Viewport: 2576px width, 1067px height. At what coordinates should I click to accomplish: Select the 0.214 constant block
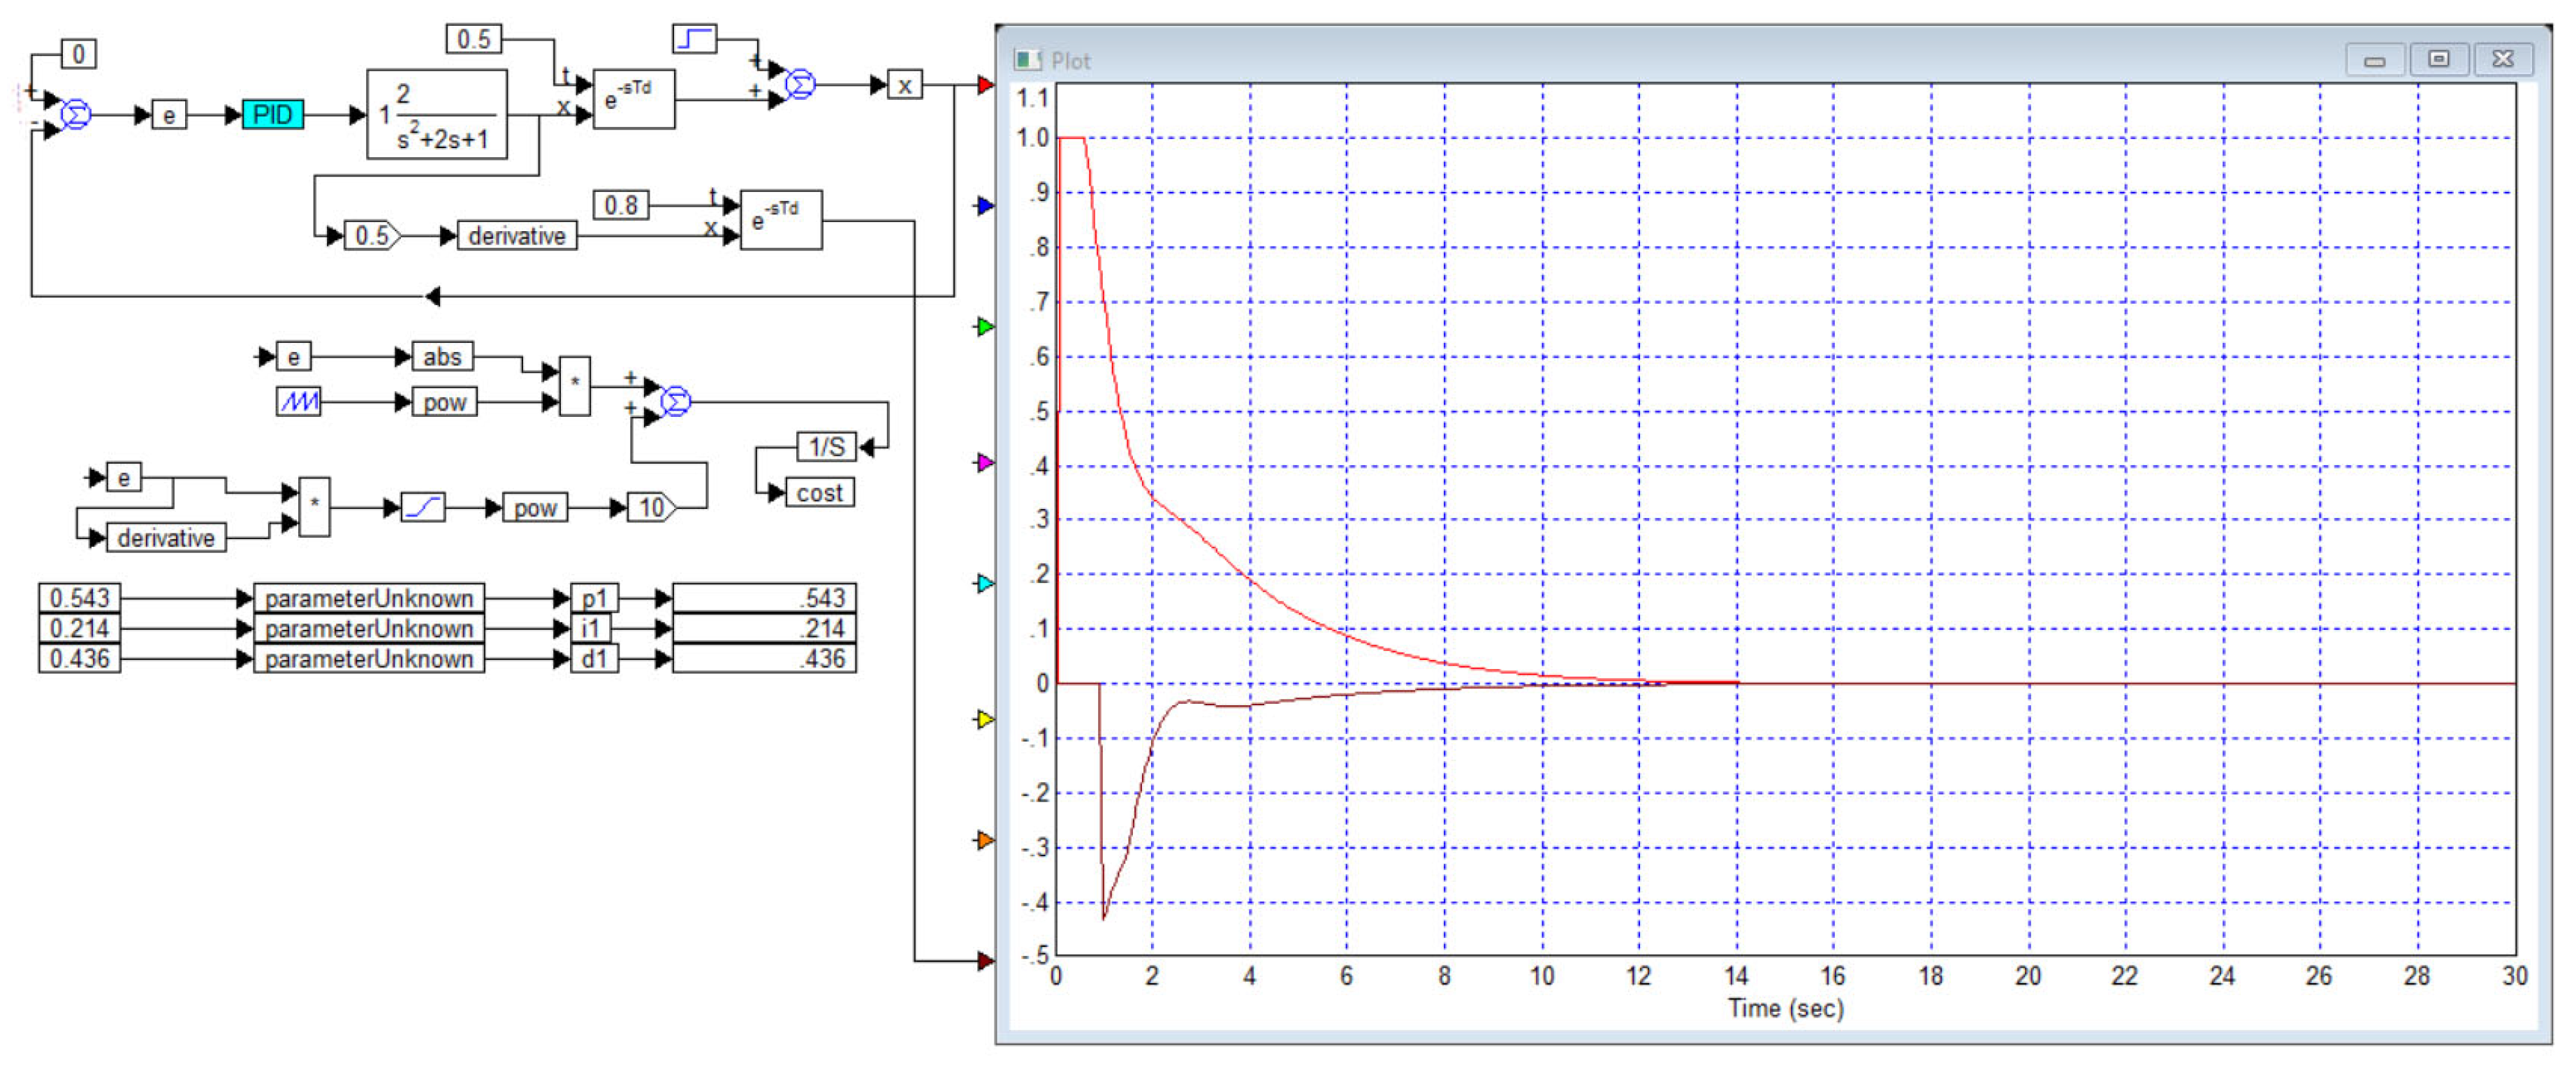(80, 628)
